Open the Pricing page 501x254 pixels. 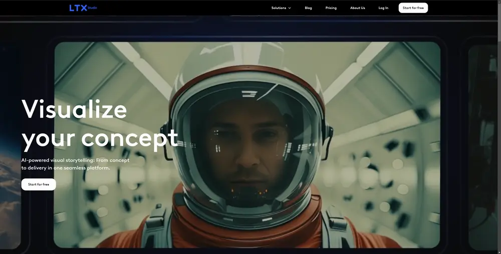point(331,8)
